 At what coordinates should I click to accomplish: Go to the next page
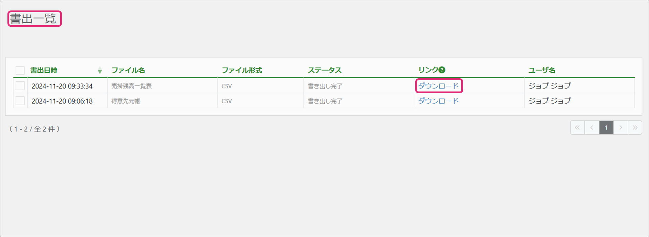(x=621, y=128)
